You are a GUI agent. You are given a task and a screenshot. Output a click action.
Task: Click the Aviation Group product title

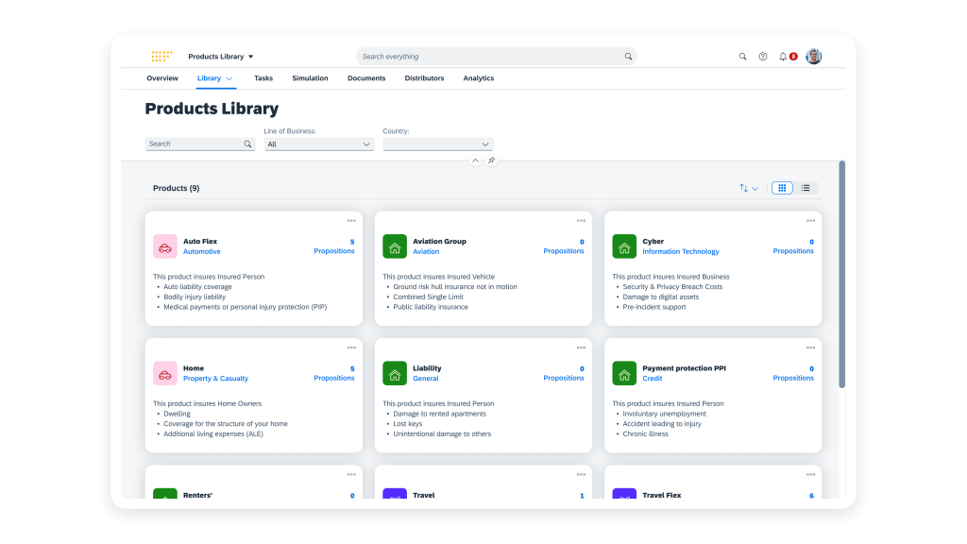pyautogui.click(x=440, y=242)
